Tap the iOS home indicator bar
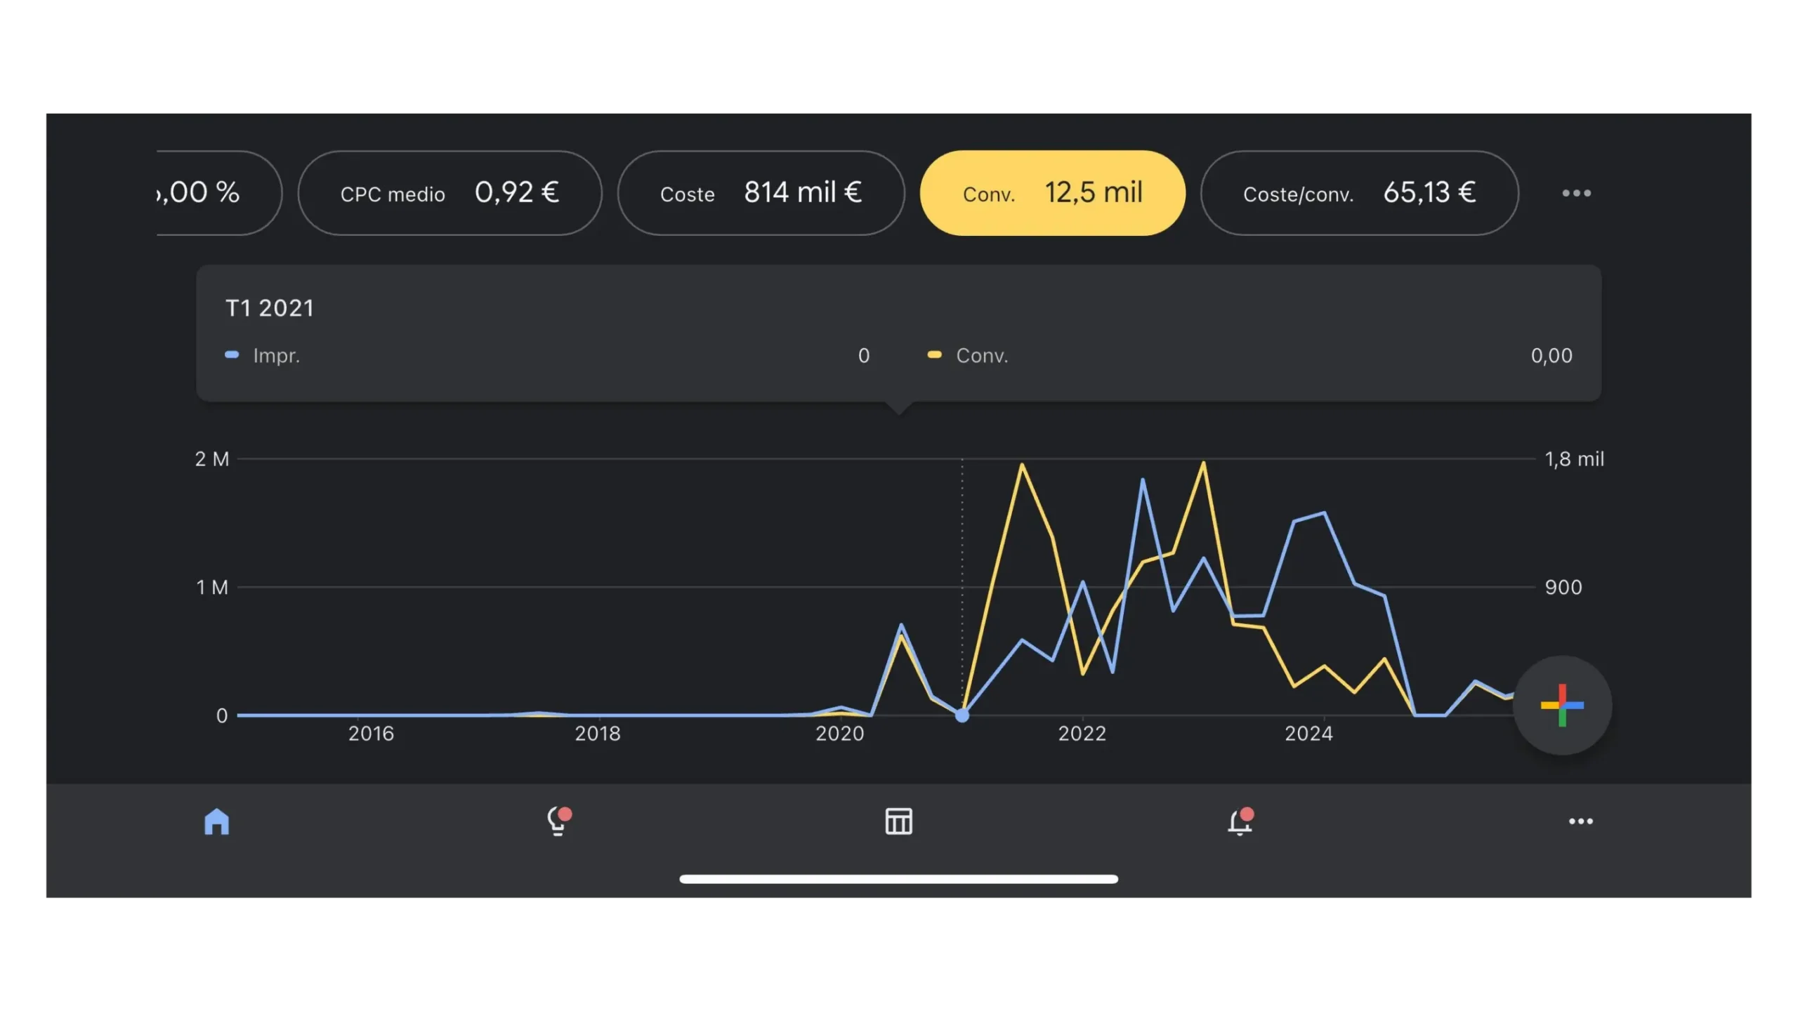The height and width of the screenshot is (1011, 1798). 898,878
